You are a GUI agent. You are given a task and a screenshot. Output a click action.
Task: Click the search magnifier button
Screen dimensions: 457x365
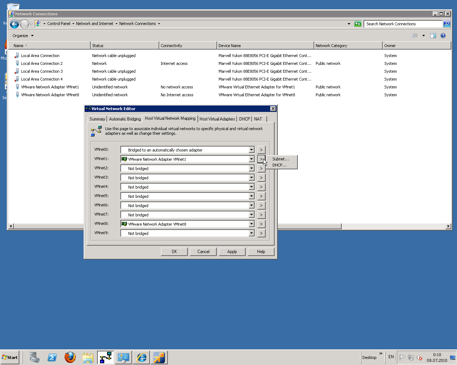[x=447, y=24]
